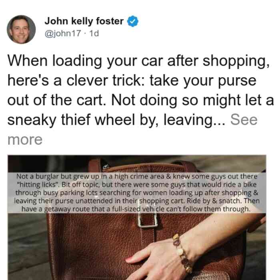The width and height of the screenshot is (280, 280).
Task: Click the blue verified checkmark badge
Action: pos(132,21)
